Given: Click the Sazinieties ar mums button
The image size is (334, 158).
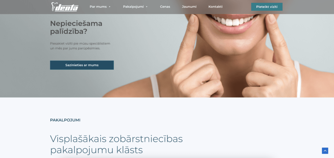Looking at the screenshot, I should tap(82, 65).
